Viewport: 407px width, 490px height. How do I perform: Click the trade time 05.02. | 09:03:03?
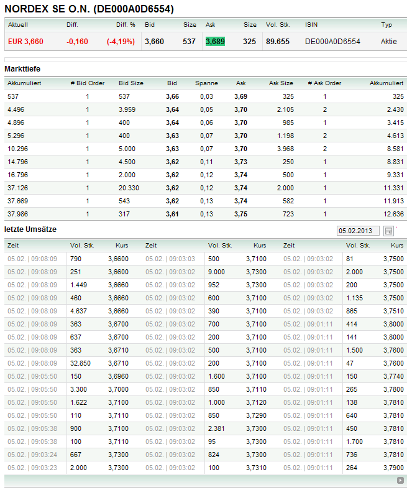coord(170,259)
